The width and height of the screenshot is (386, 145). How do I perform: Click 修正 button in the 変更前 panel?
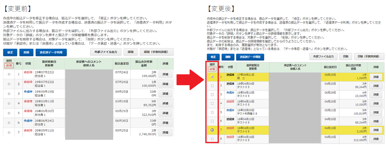tap(10, 52)
